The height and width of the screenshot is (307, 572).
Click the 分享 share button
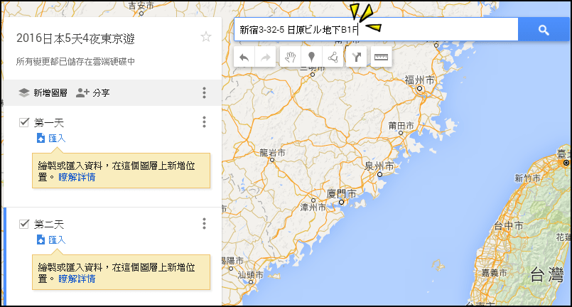coord(92,92)
